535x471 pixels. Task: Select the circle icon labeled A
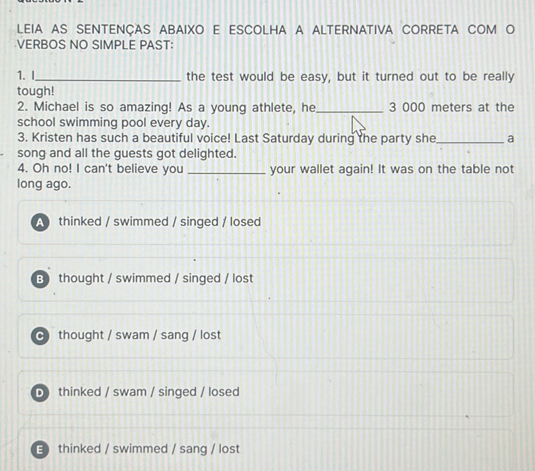point(40,222)
